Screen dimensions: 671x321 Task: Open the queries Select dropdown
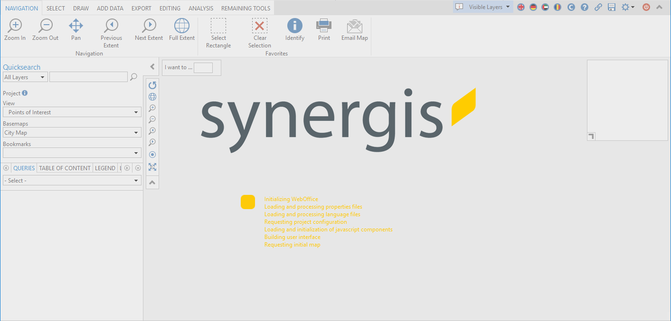click(x=72, y=180)
